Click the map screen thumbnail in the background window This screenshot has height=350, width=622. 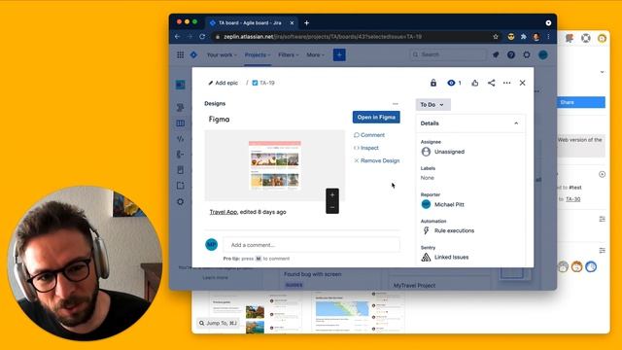pyautogui.click(x=342, y=309)
